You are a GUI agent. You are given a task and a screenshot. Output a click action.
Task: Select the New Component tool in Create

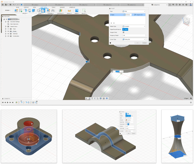16,11
